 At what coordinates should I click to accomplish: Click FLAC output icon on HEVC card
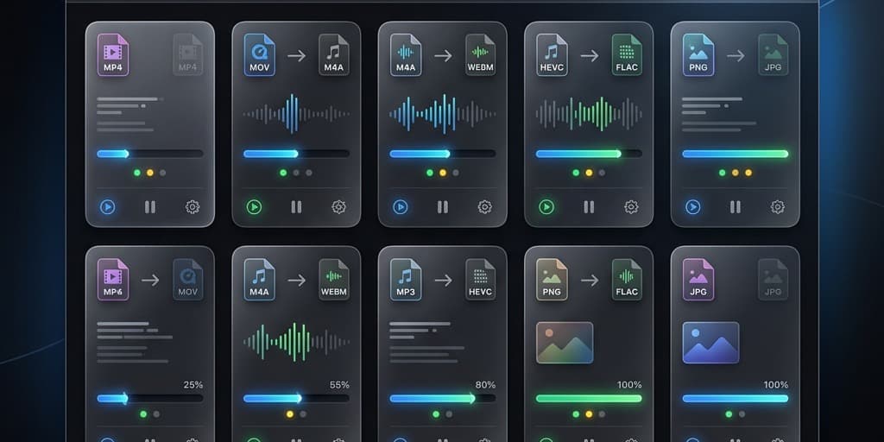point(627,54)
